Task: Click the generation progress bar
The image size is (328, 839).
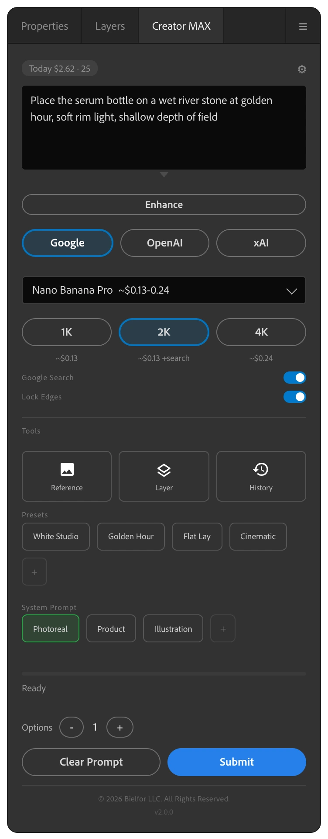Action: pyautogui.click(x=164, y=674)
